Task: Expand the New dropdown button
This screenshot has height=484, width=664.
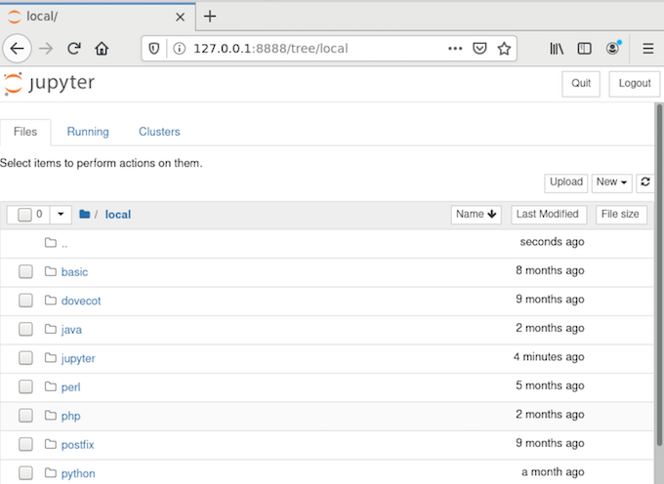Action: (x=611, y=182)
